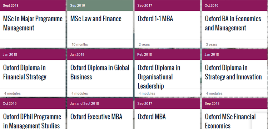Viewport: 268px width, 129px height.
Task: Choose Oxford Diploma in Global Business
Action: pos(100,72)
